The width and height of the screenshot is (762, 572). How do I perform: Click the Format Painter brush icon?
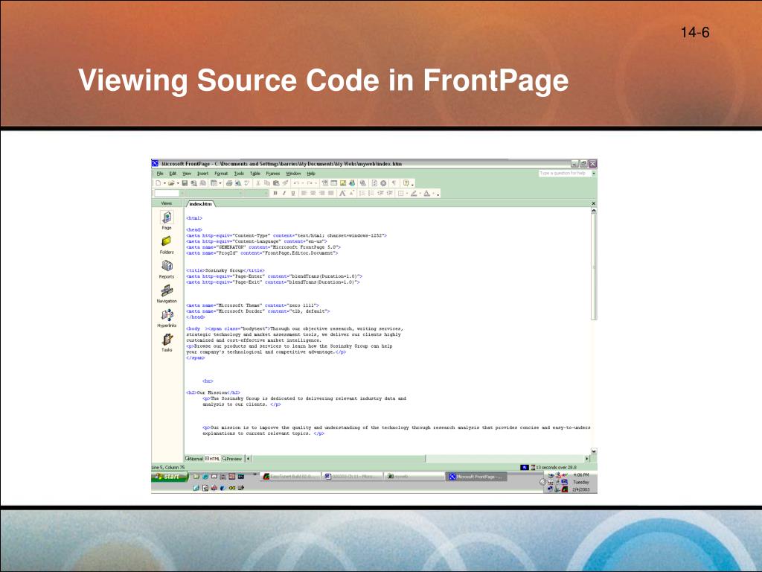pyautogui.click(x=285, y=183)
